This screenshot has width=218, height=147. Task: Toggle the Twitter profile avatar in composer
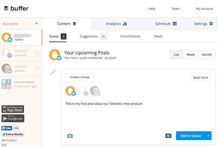click(70, 91)
